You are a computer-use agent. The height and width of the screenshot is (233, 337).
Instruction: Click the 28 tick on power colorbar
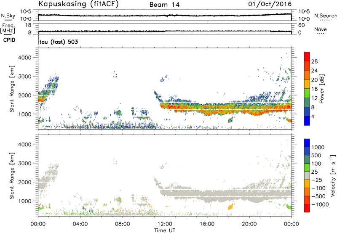click(x=314, y=61)
